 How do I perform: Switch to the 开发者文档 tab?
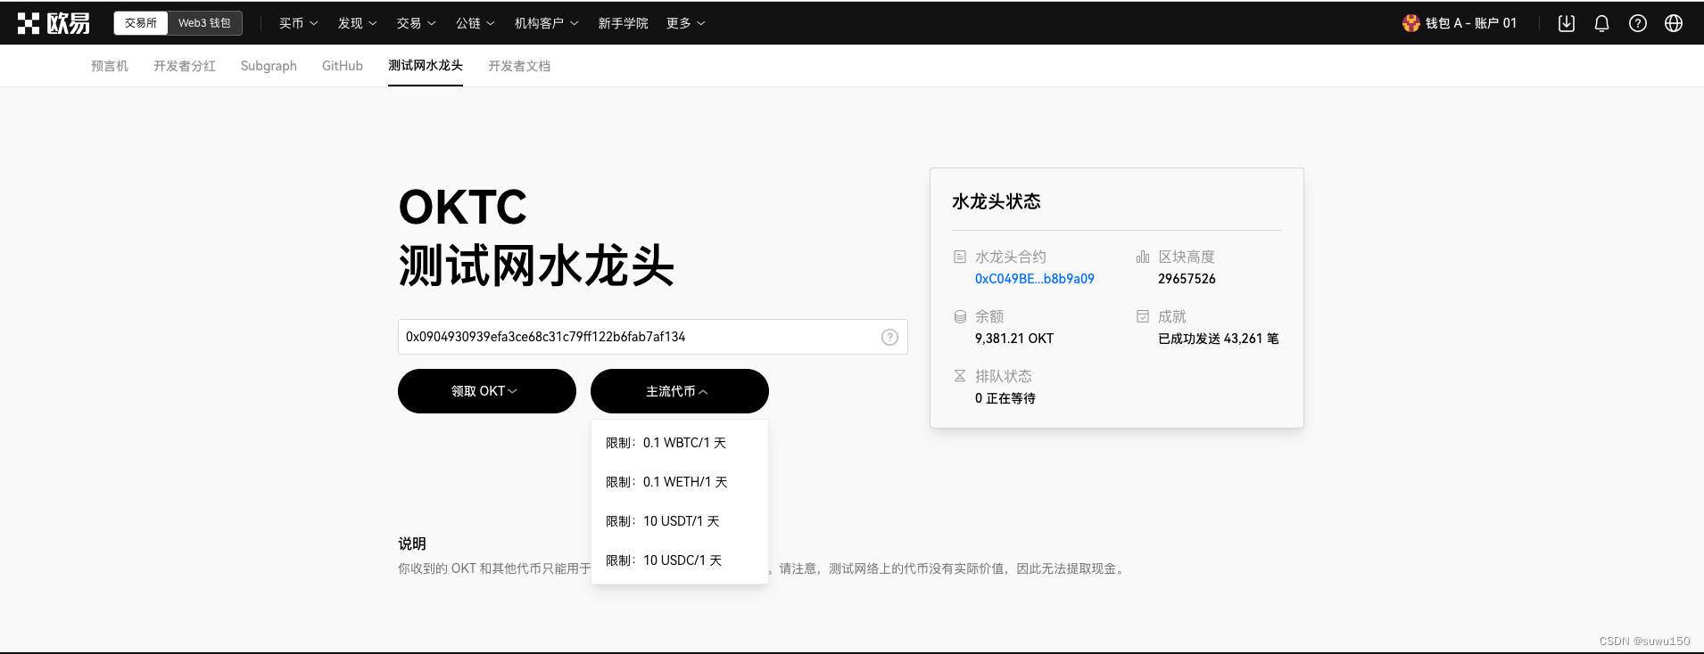519,66
